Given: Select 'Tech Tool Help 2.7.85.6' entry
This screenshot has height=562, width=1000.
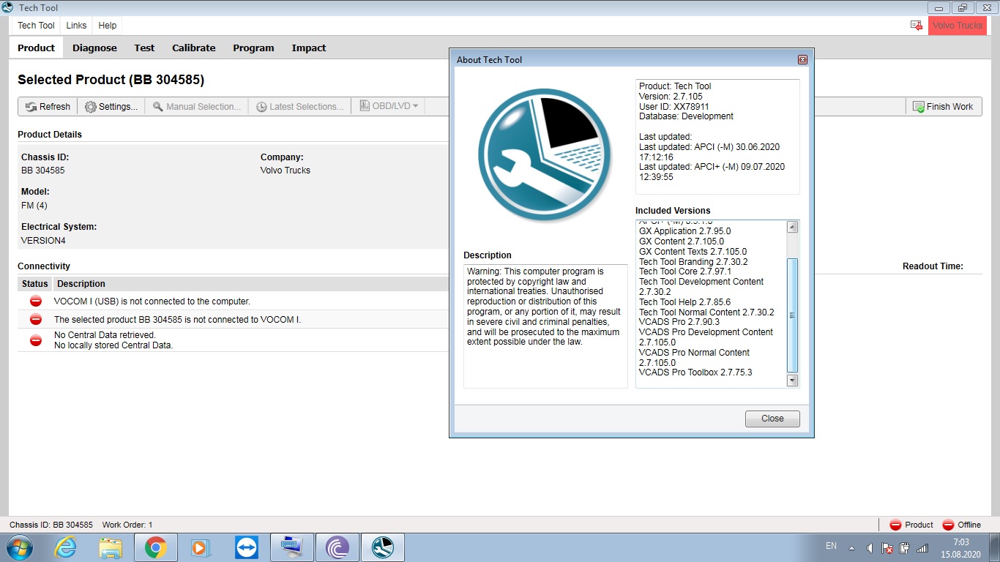Looking at the screenshot, I should [x=684, y=302].
